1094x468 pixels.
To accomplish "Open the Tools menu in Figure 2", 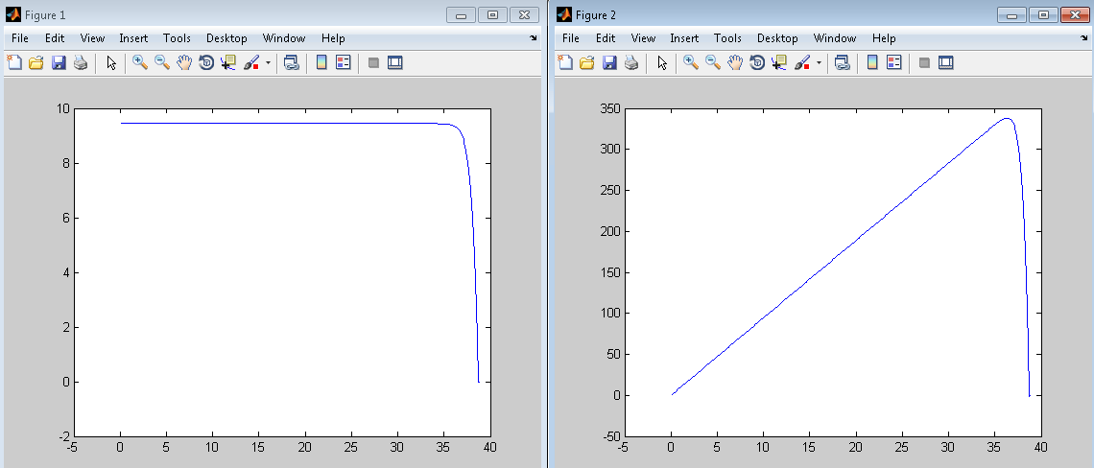I will (727, 38).
